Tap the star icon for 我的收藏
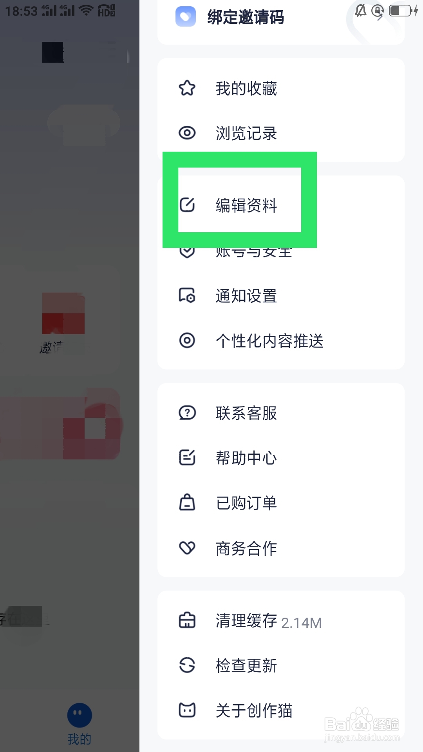Image resolution: width=423 pixels, height=752 pixels. click(187, 88)
